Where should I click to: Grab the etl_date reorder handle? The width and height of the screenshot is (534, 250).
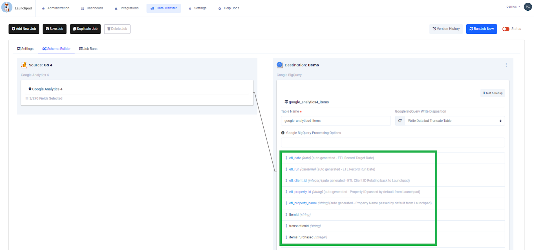[286, 158]
